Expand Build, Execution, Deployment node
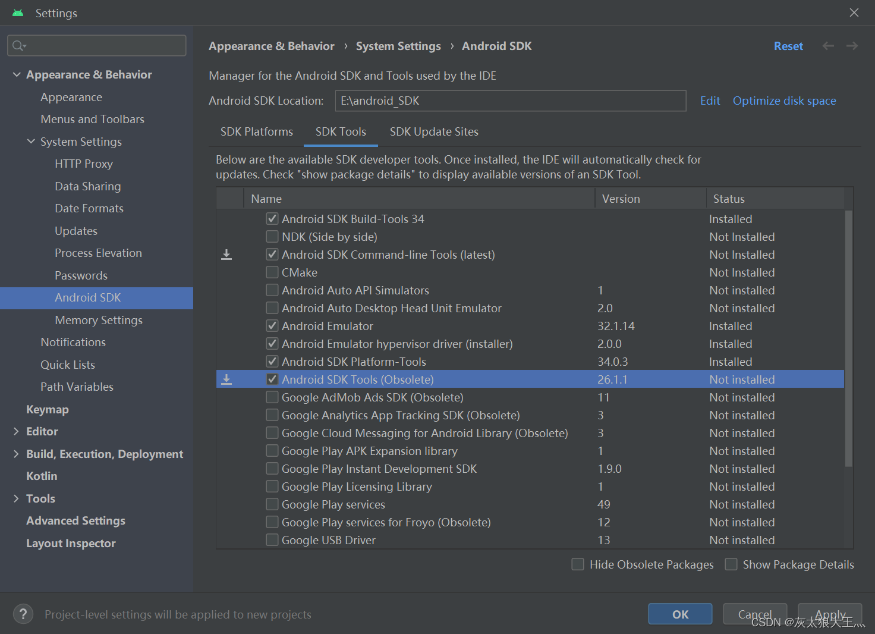The height and width of the screenshot is (634, 875). tap(16, 454)
